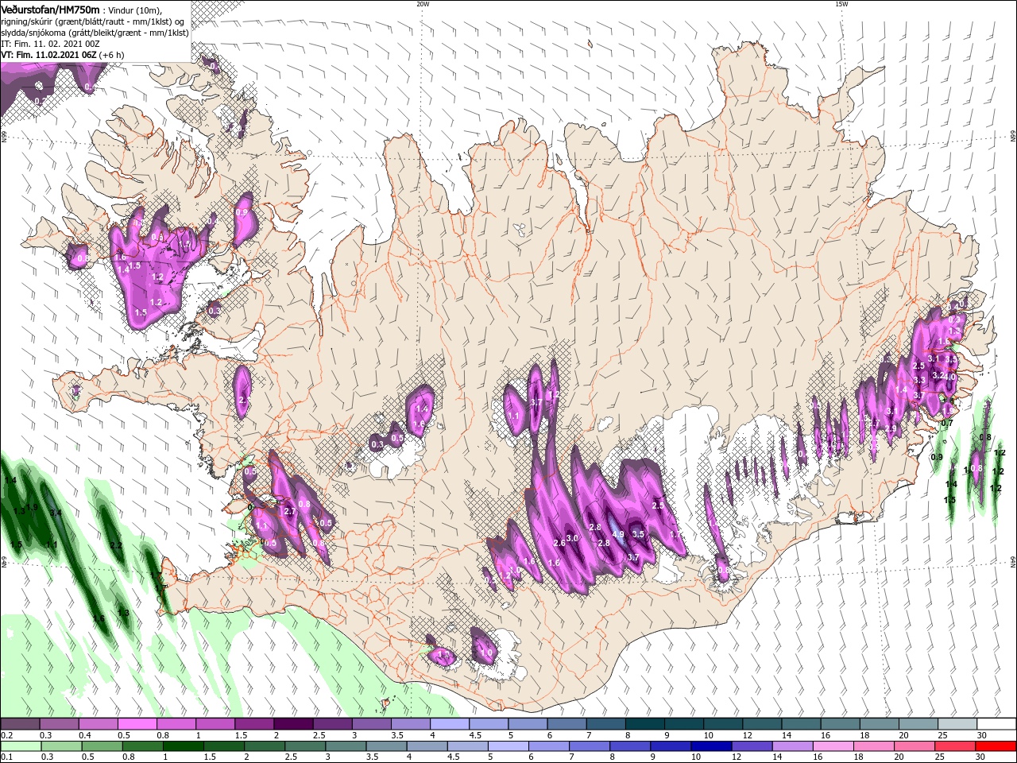1017x763 pixels.
Task: Select snow legend swatch between 20 and 25
Action: (918, 723)
